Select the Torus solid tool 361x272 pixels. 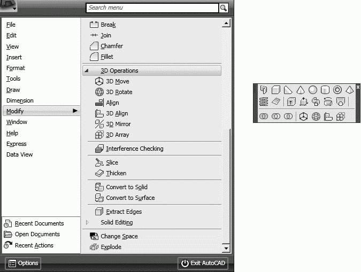click(337, 90)
